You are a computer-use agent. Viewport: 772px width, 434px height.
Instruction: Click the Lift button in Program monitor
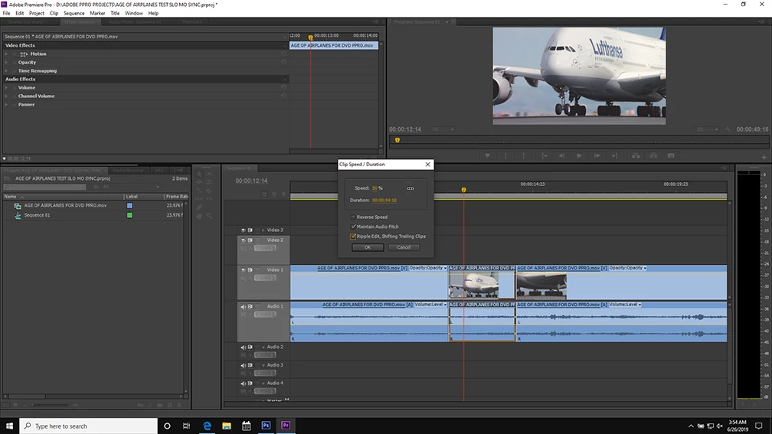pos(636,155)
